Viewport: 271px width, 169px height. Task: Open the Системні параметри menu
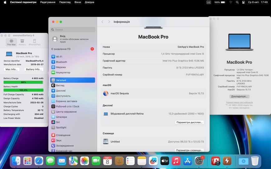point(23,2)
